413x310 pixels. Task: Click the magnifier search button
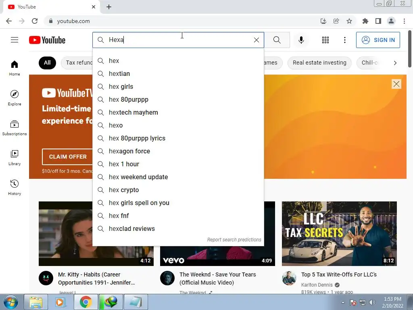pos(277,40)
